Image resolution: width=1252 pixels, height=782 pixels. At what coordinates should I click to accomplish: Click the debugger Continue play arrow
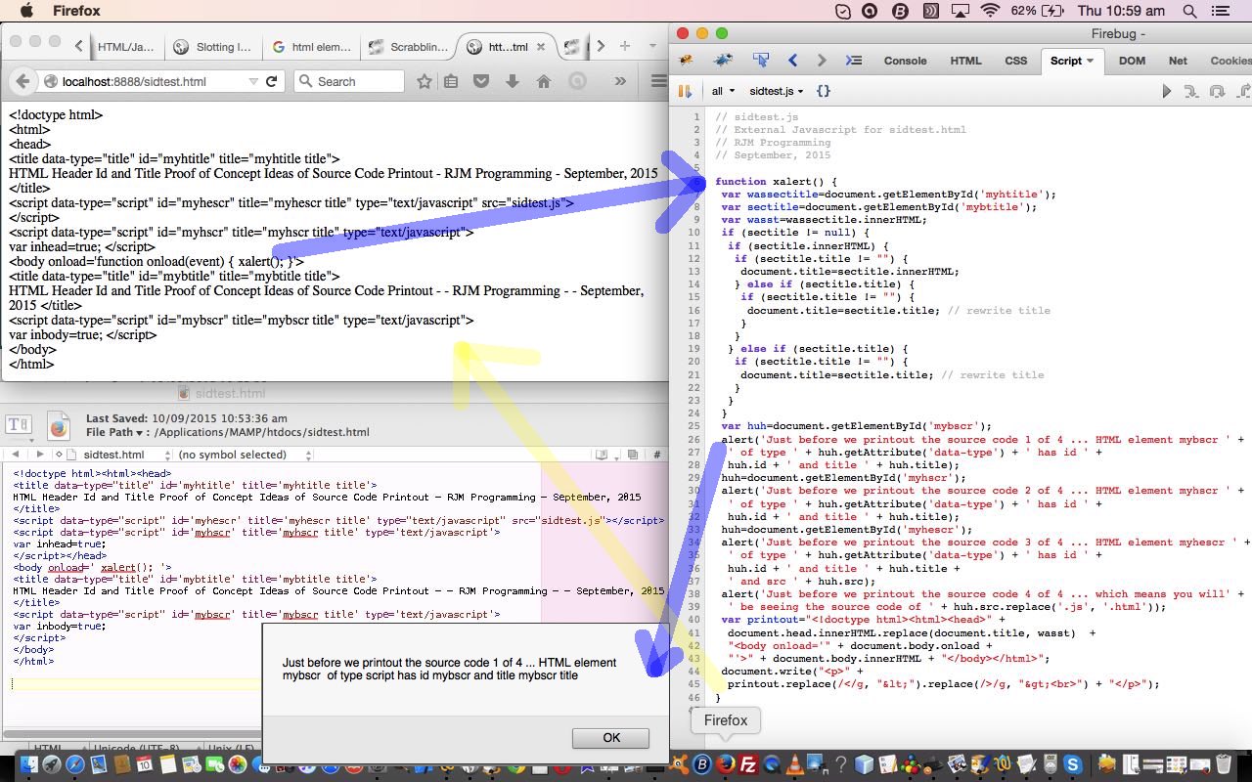click(x=1166, y=91)
